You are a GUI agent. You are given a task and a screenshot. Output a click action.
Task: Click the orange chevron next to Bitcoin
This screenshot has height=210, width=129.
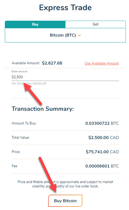(80, 35)
